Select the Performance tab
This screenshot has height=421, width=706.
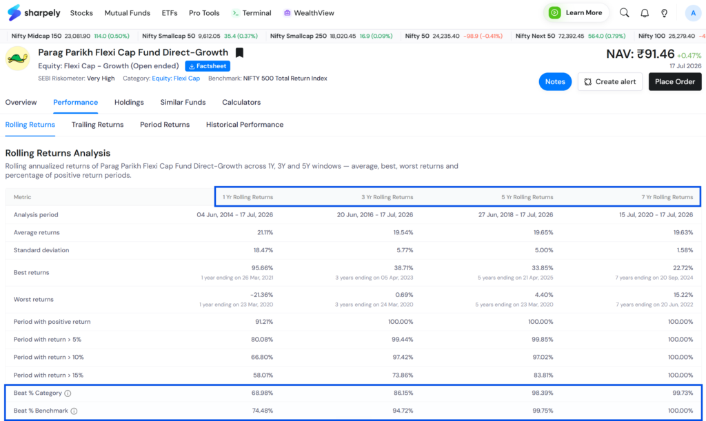point(76,102)
